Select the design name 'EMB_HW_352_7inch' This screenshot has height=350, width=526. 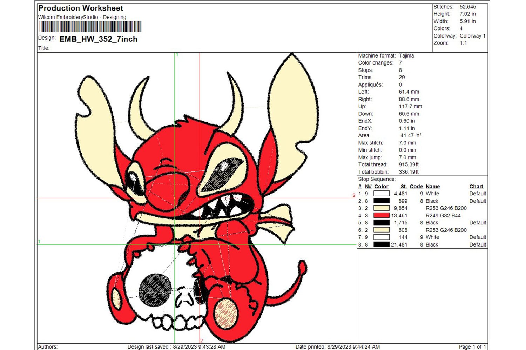click(99, 39)
